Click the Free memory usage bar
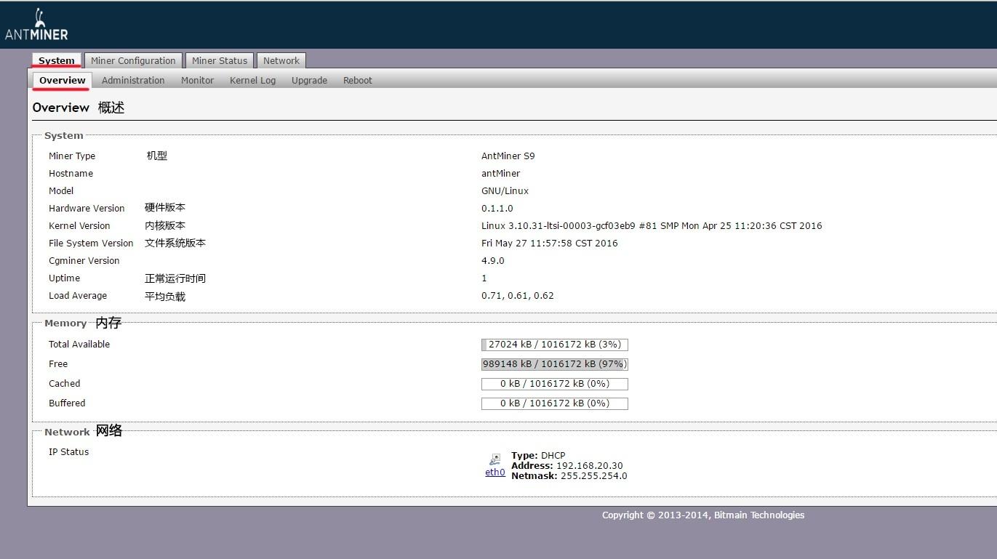 point(554,363)
